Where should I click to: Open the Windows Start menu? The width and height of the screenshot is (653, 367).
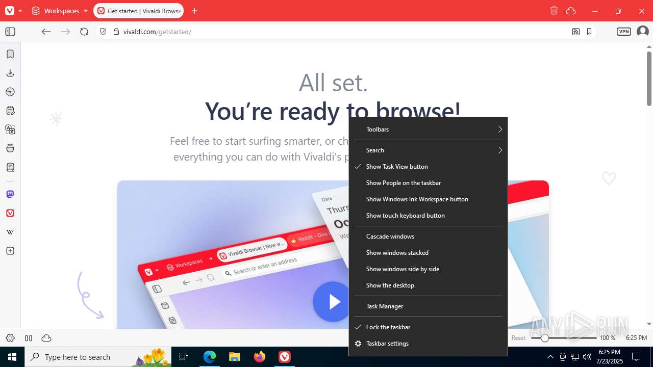12,357
